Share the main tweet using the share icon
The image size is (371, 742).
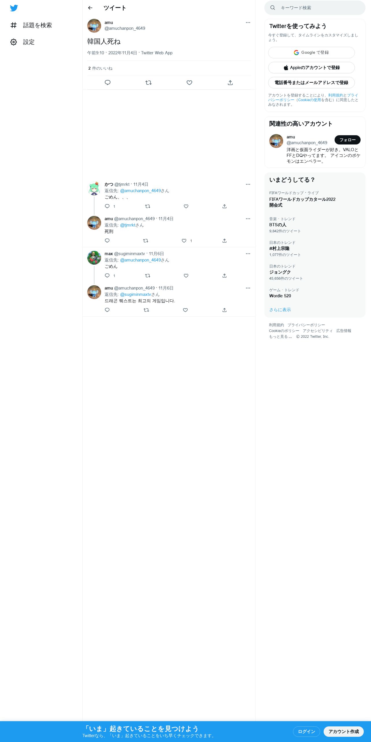click(x=230, y=83)
